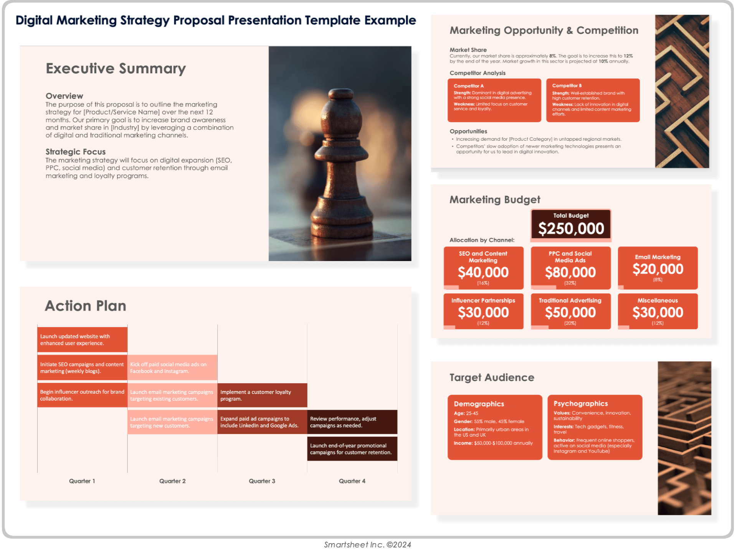Select the Competitor A card
Image resolution: width=737 pixels, height=552 pixels.
(494, 100)
